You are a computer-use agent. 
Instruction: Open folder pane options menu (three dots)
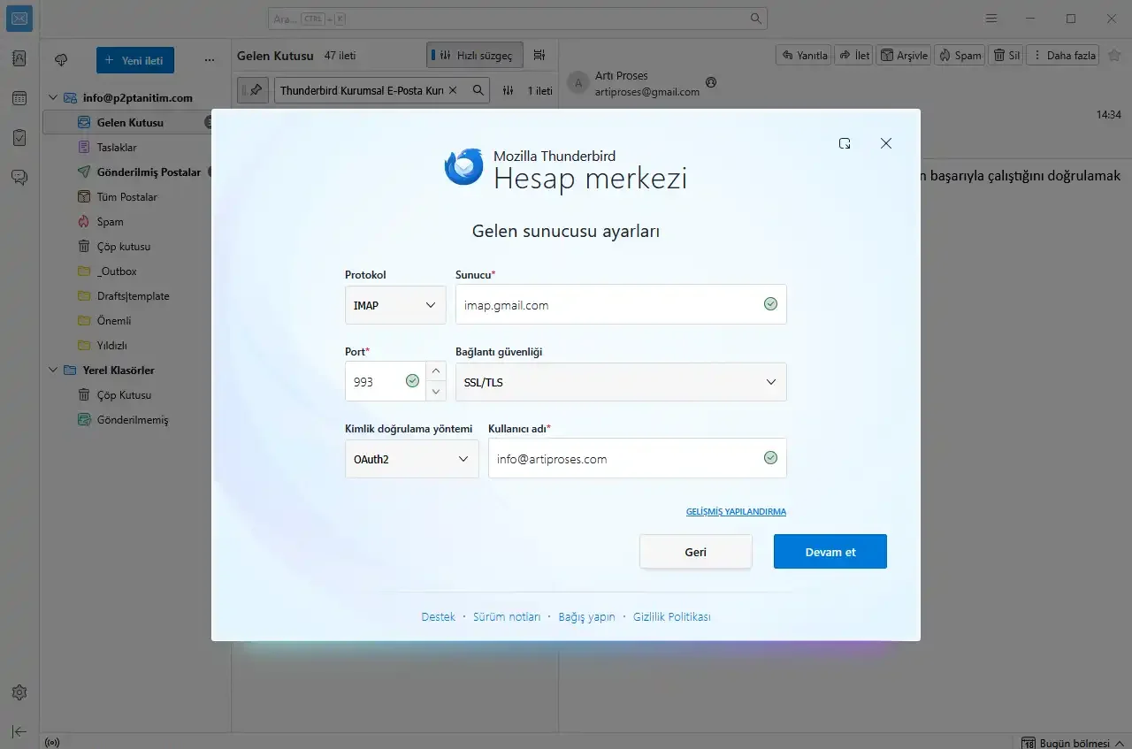coord(210,60)
